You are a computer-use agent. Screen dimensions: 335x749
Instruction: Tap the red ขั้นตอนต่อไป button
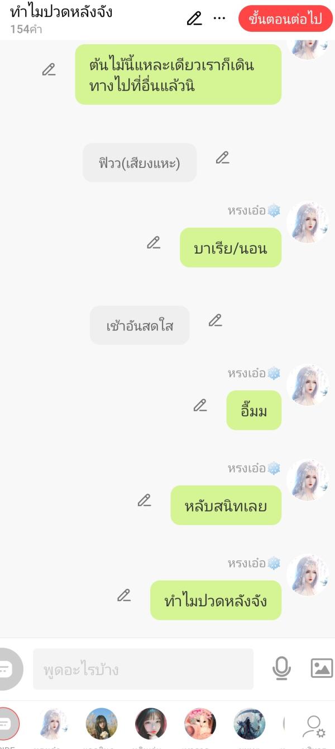tap(285, 19)
